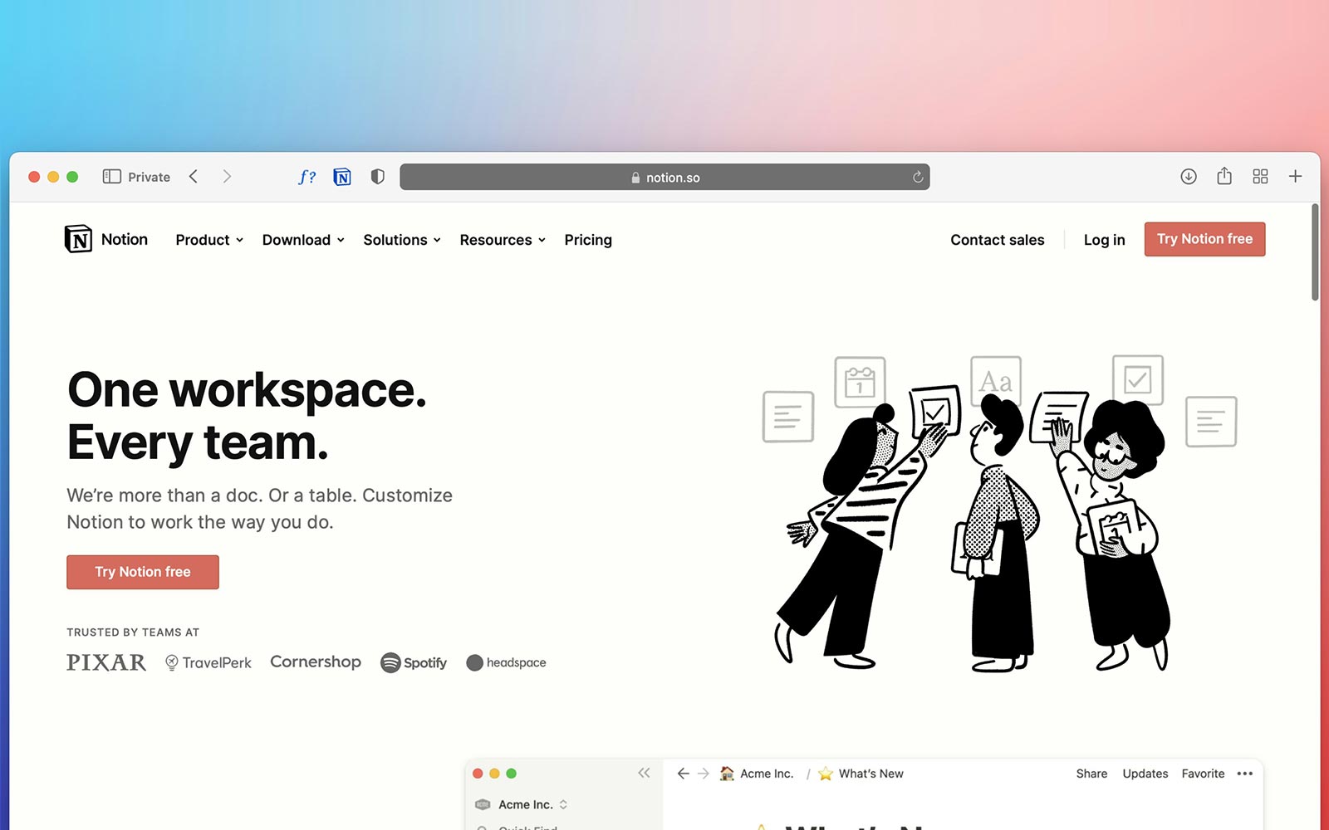Open the Safari share icon
This screenshot has height=830, width=1329.
point(1224,176)
